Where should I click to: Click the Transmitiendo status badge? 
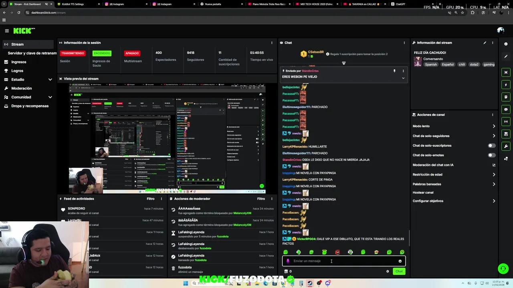[73, 53]
